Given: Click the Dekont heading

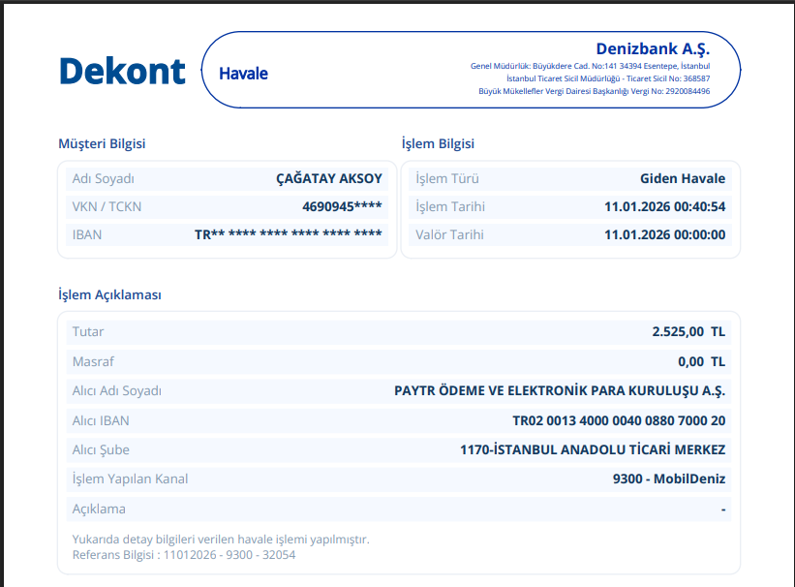Looking at the screenshot, I should pyautogui.click(x=122, y=71).
